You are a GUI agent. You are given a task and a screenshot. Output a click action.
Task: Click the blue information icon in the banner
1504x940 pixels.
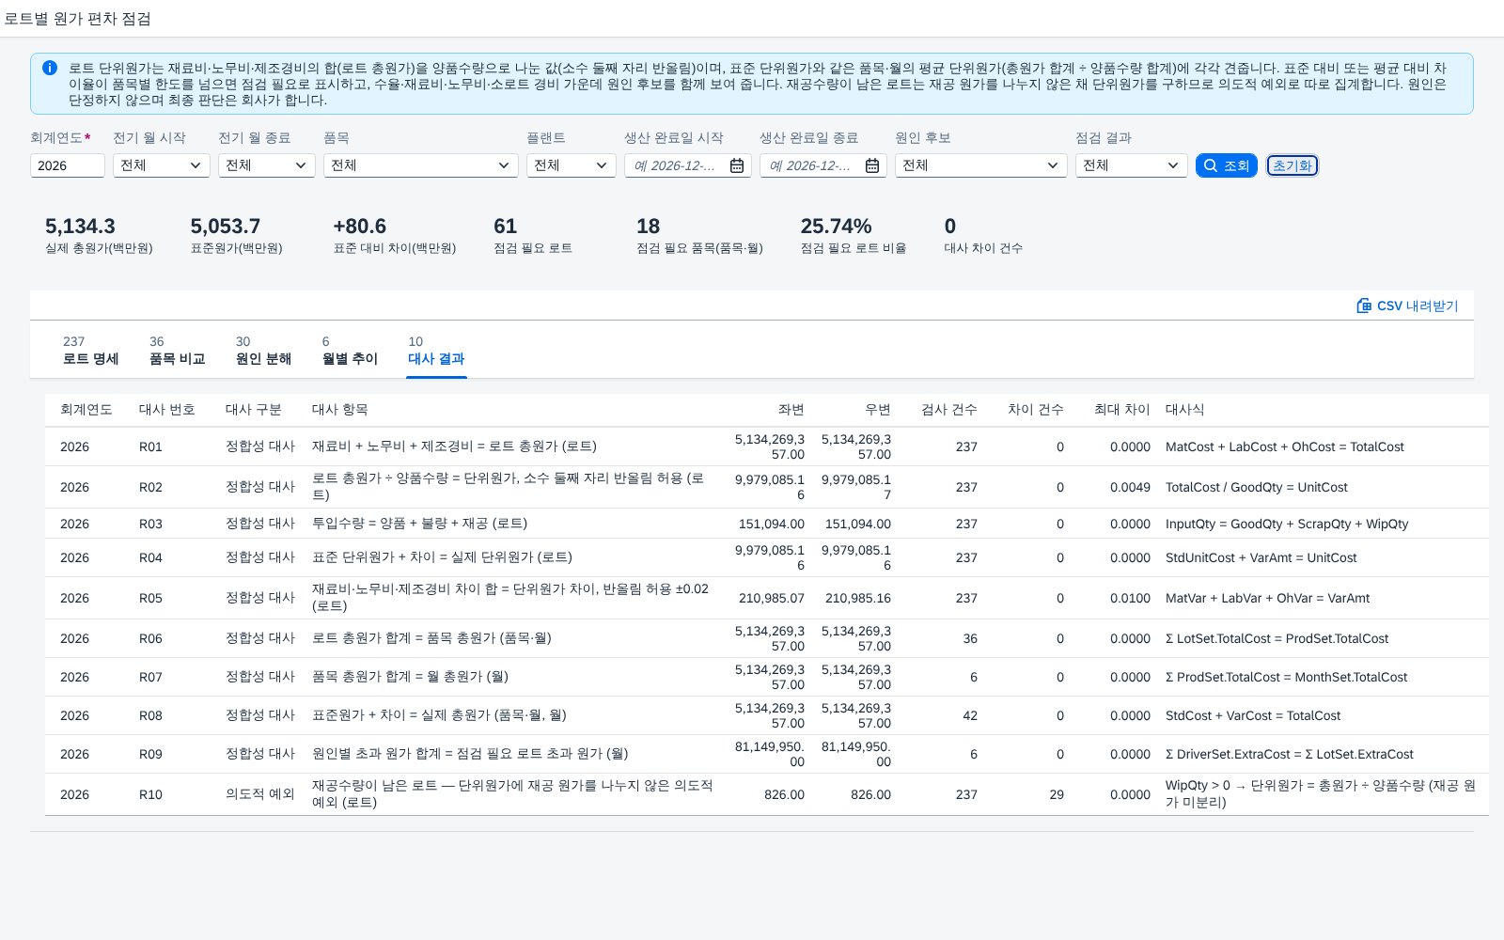tap(50, 68)
